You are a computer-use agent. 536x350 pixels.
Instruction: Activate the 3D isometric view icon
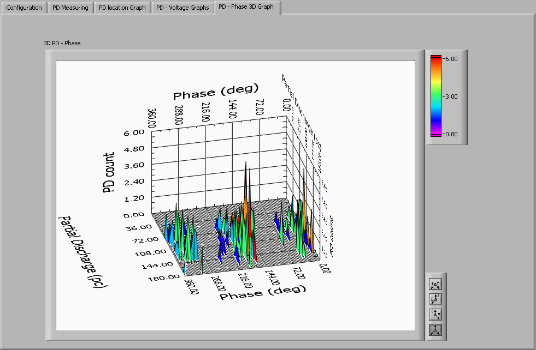435,329
